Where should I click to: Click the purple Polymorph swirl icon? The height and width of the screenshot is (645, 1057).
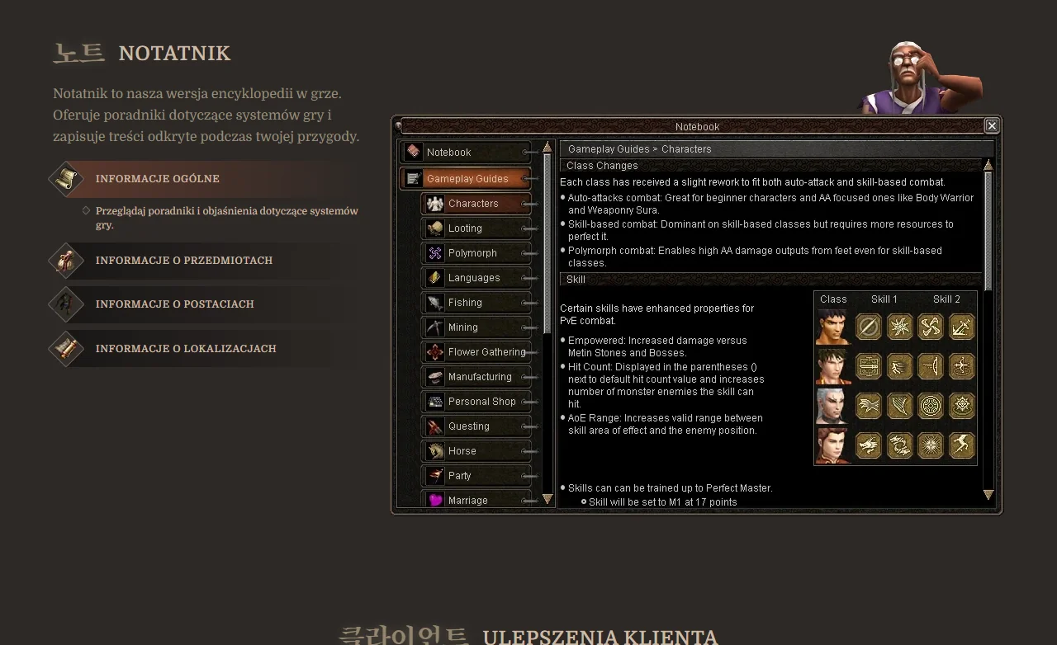click(435, 253)
